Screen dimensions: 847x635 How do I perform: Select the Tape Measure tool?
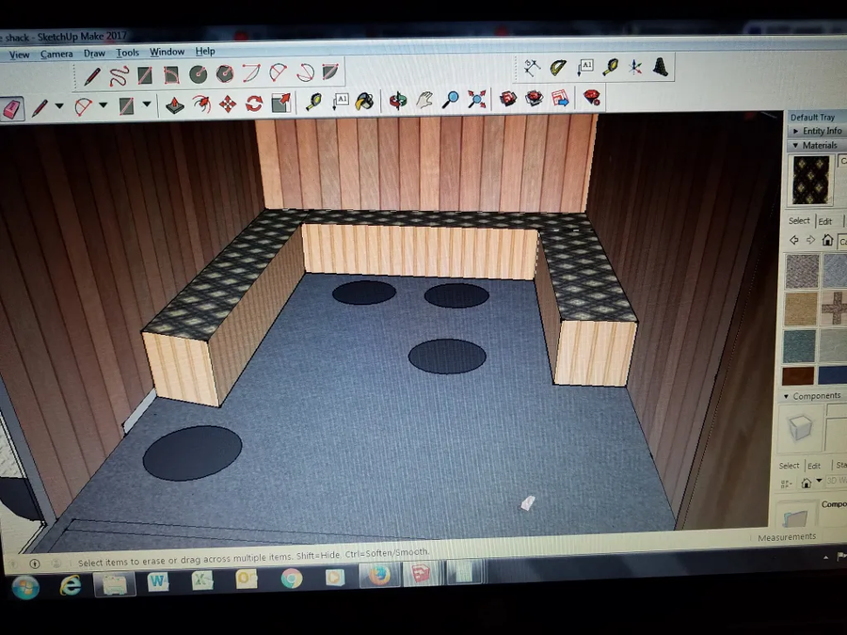313,102
